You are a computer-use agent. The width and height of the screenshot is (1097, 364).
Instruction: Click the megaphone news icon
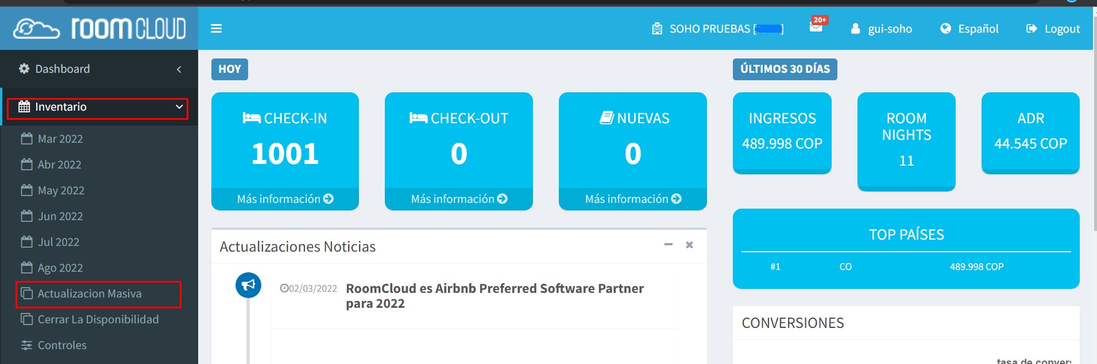(248, 285)
